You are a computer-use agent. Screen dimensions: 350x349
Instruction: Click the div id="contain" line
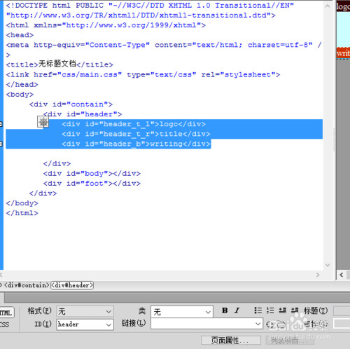71,104
